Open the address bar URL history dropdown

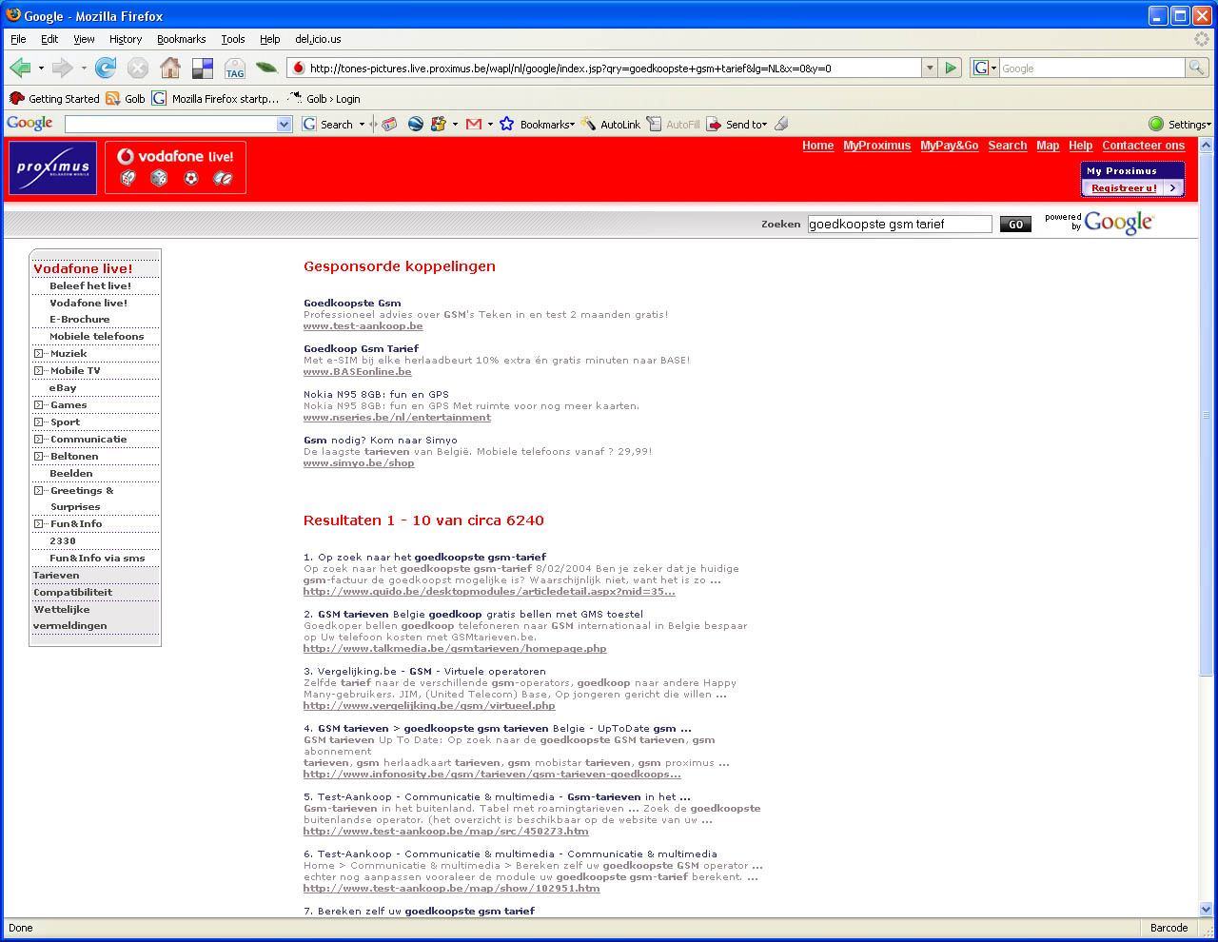(x=930, y=68)
